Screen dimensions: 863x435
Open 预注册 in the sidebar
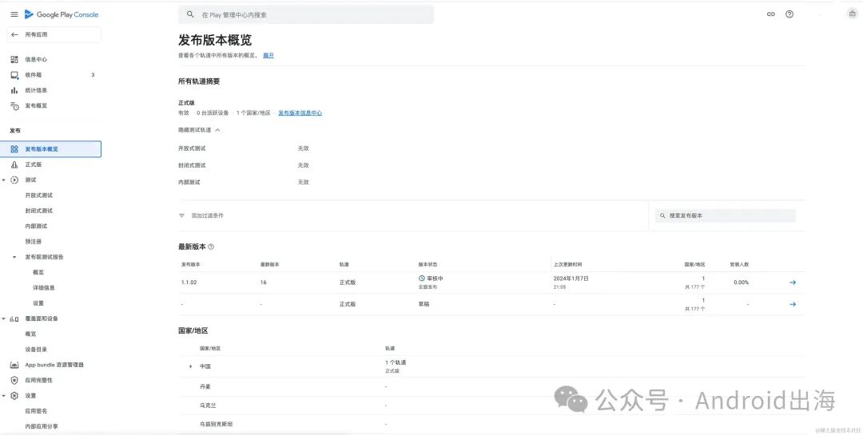point(33,241)
